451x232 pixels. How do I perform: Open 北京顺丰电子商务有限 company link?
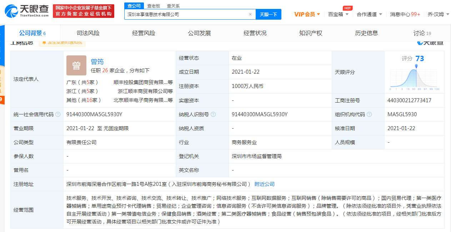click(x=143, y=100)
